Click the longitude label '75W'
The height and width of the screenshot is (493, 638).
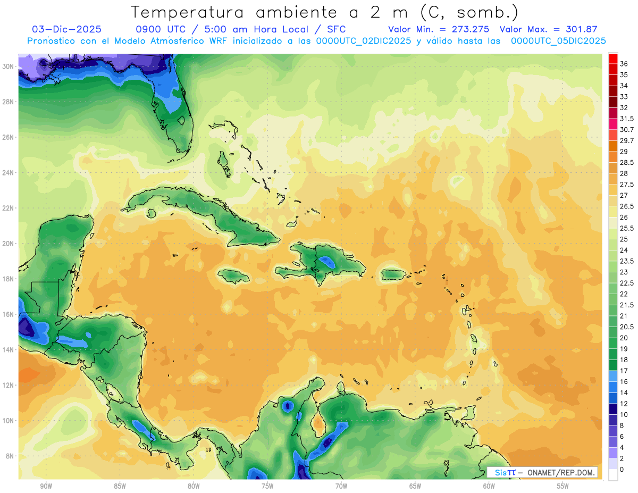point(267,486)
